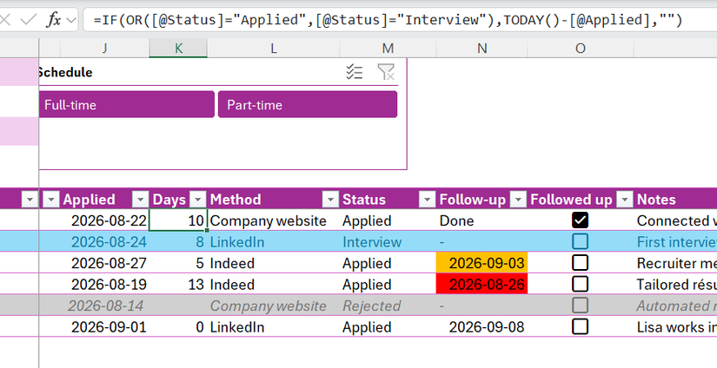The width and height of the screenshot is (717, 368).
Task: Check Followed up box for 2026-08-19 row
Action: tap(580, 284)
